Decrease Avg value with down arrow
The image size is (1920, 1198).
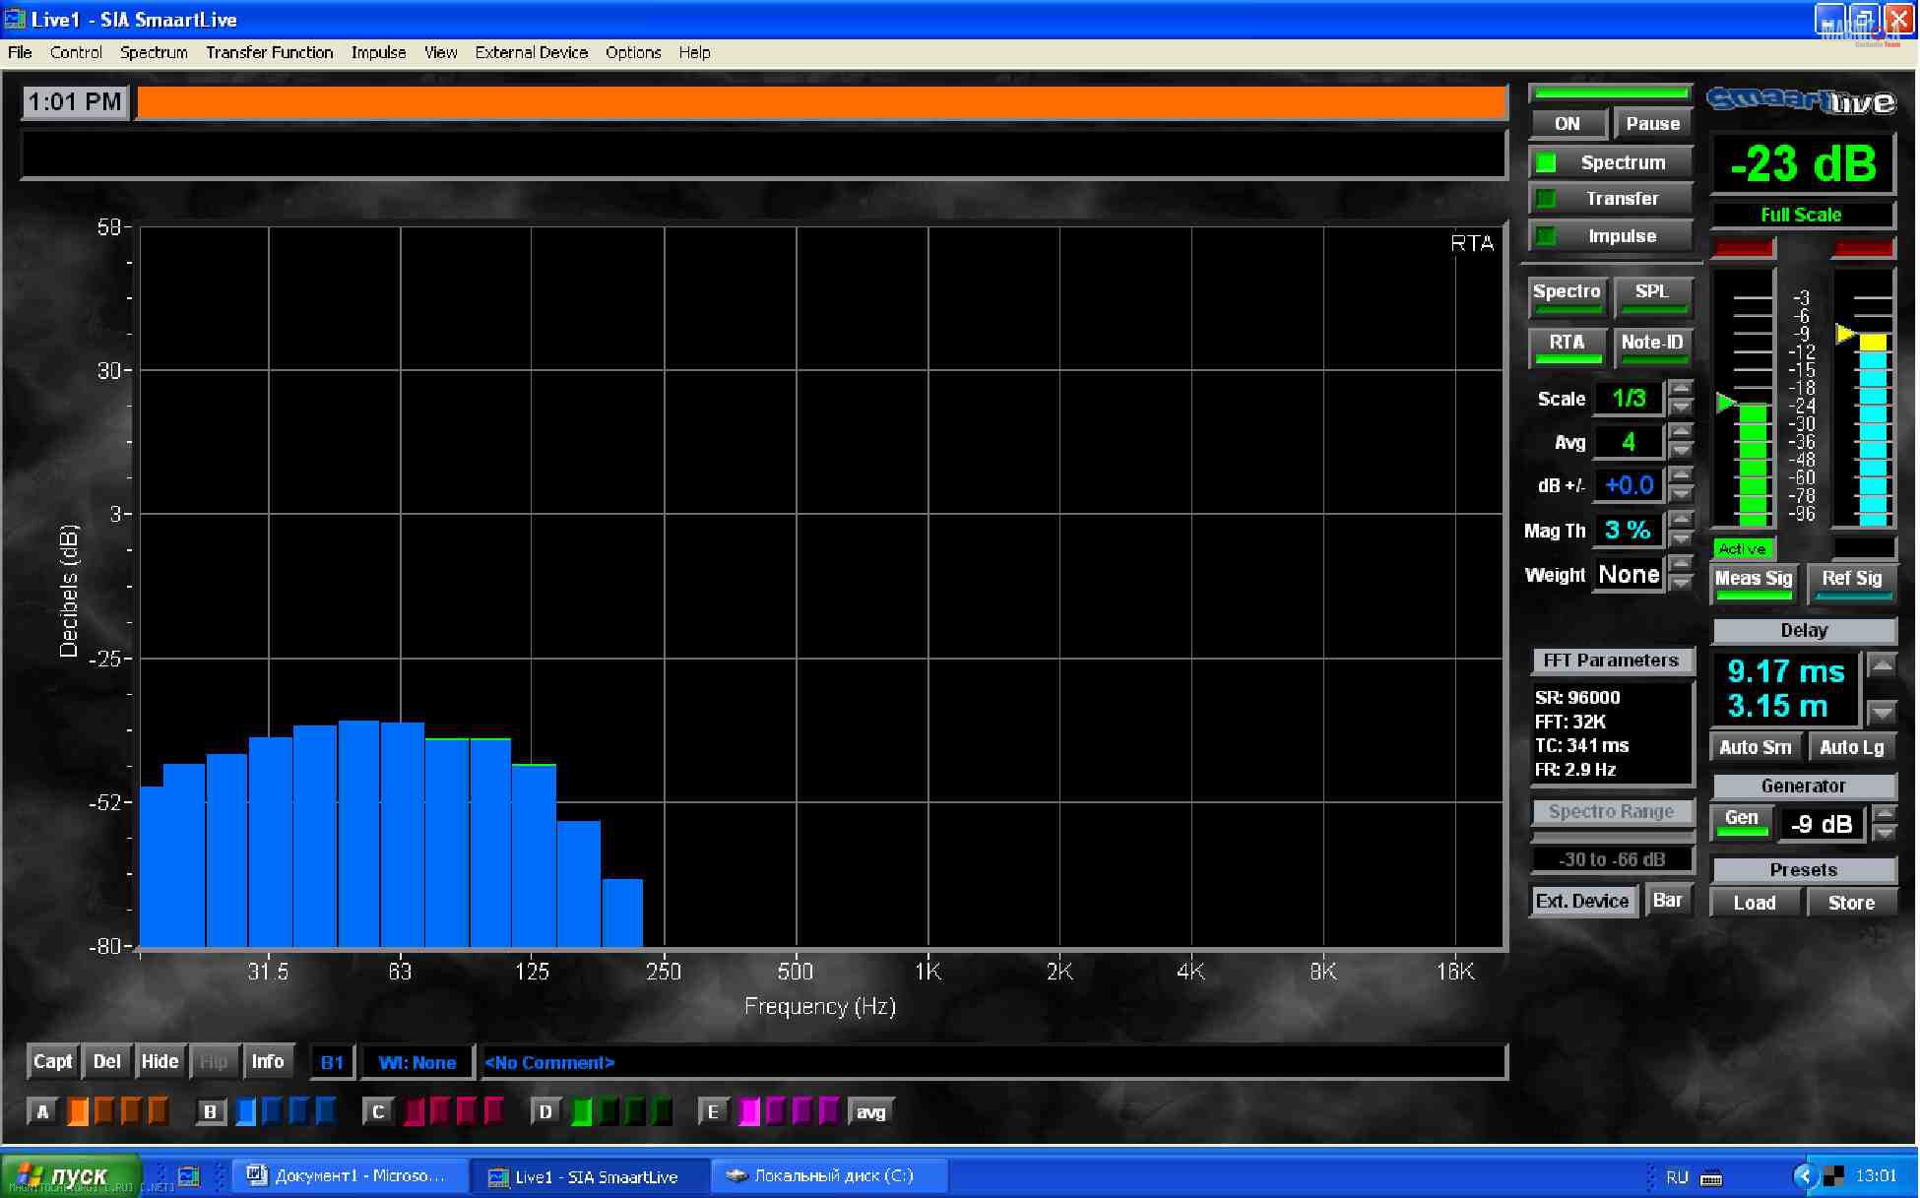tap(1681, 451)
